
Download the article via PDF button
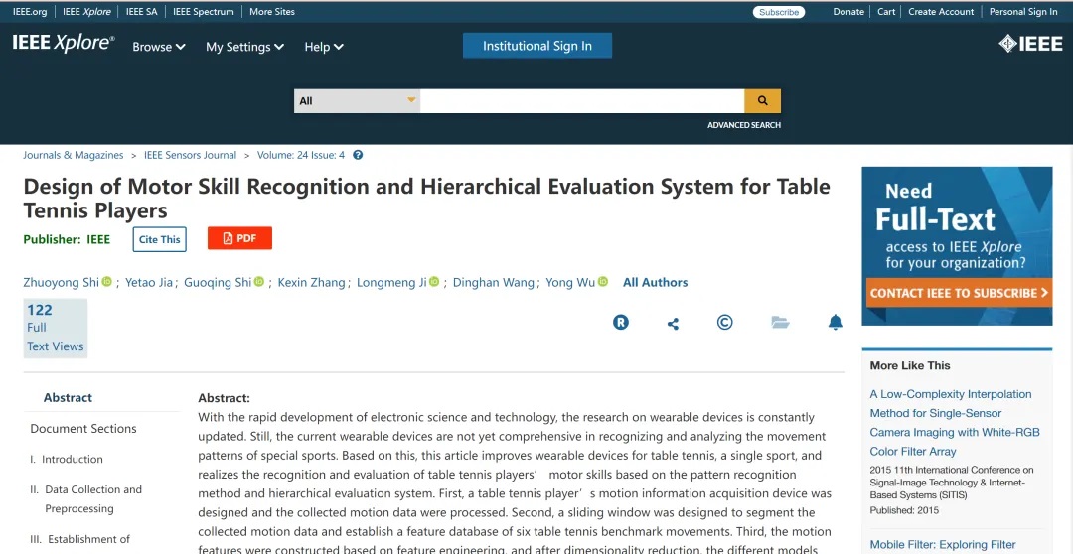pos(239,238)
